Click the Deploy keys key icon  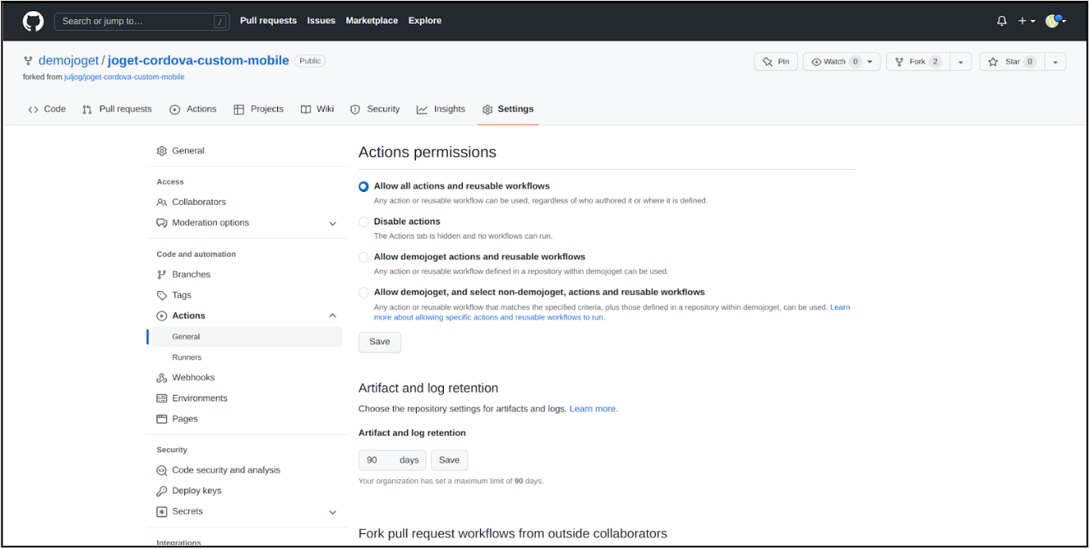point(162,491)
